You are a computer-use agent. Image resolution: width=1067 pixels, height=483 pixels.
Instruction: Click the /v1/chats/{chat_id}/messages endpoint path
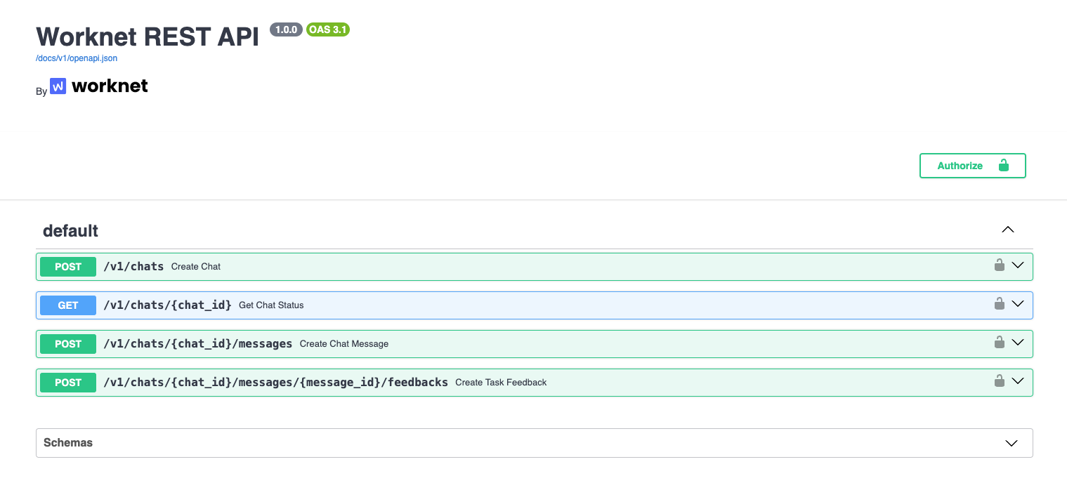pyautogui.click(x=198, y=344)
